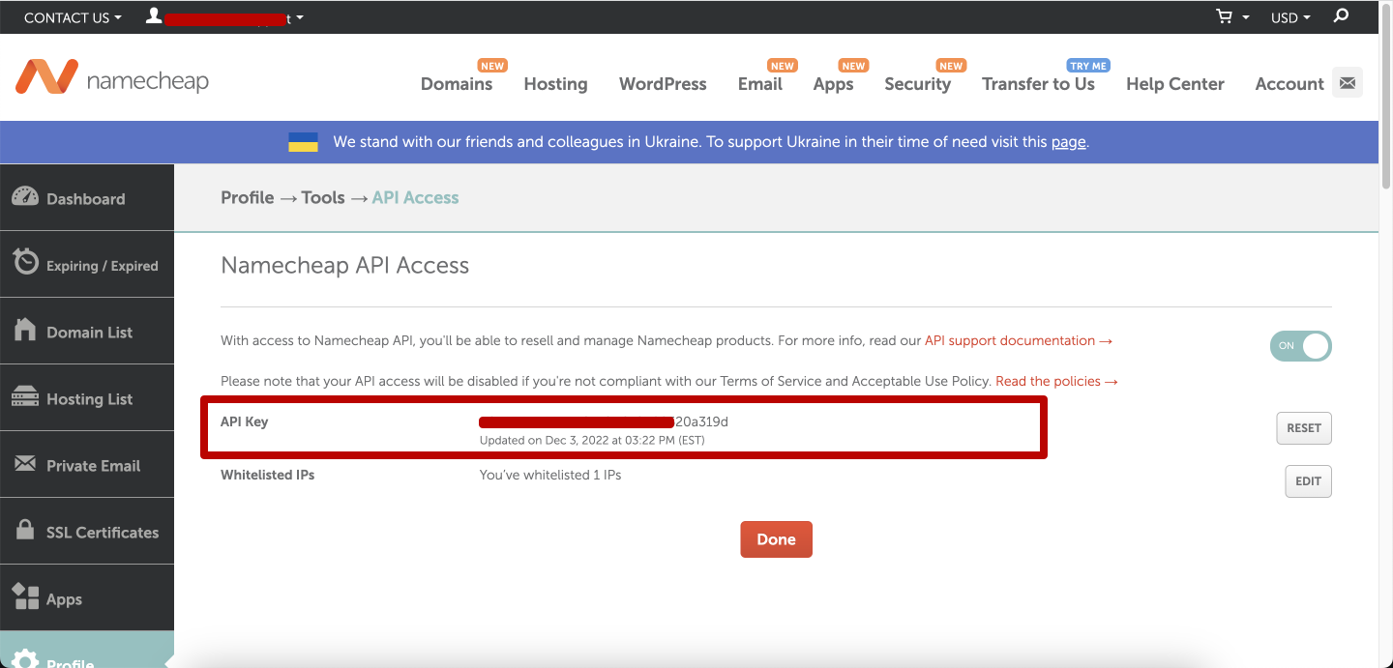Click the Private Email envelope icon
The width and height of the screenshot is (1393, 668).
click(x=25, y=464)
